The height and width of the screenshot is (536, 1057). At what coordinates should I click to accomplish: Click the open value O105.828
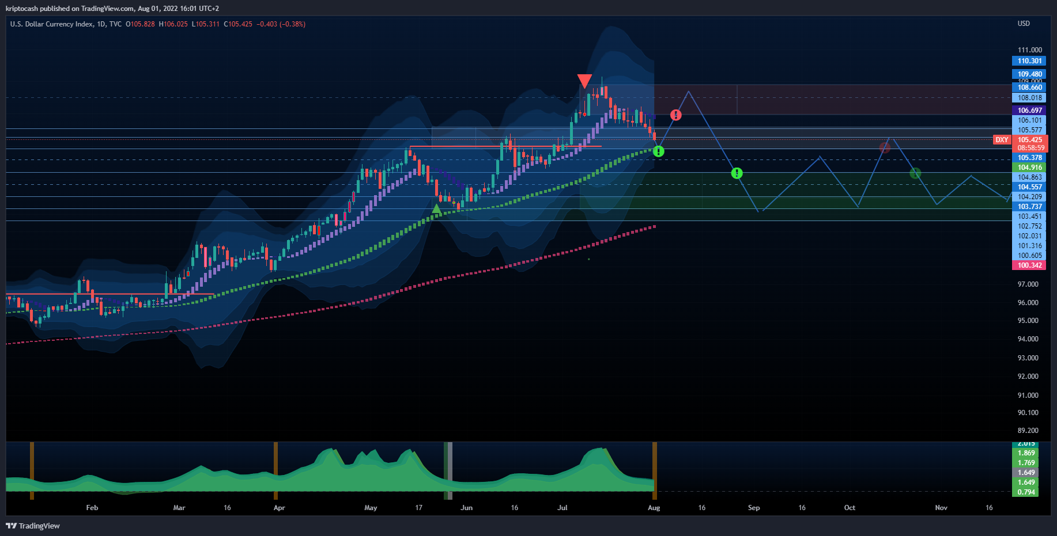140,24
